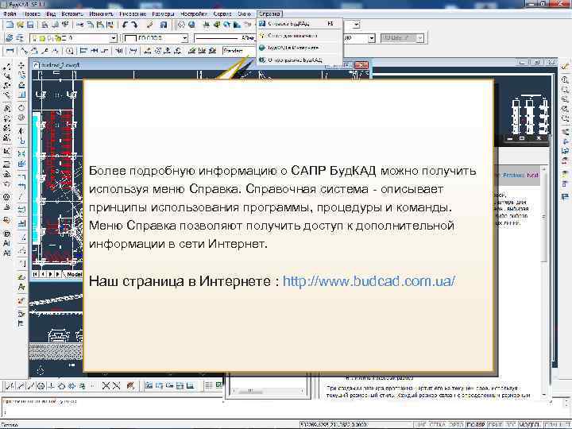Open the Standard dimension style dropdown
The image size is (572, 429).
coord(239,51)
